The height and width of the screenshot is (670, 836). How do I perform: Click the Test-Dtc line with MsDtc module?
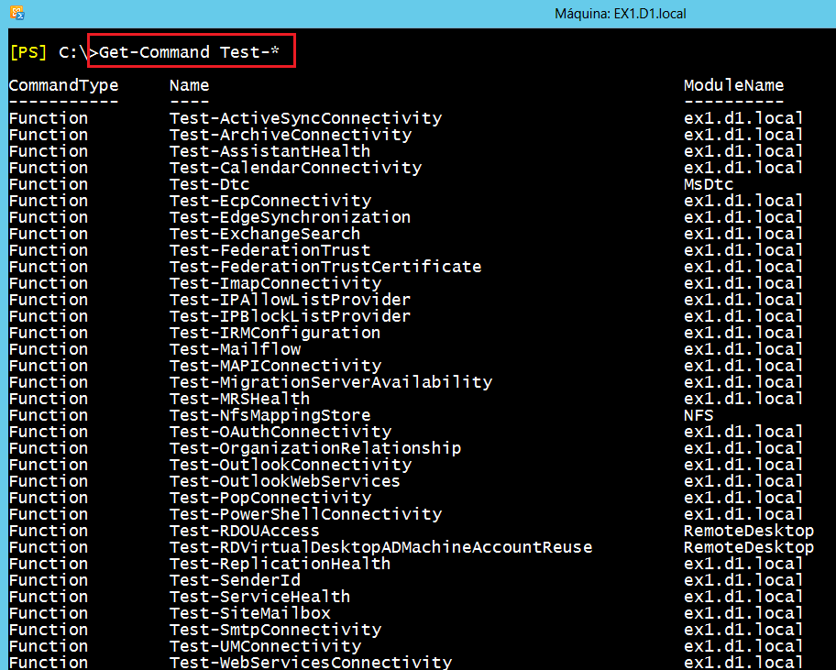tap(206, 183)
